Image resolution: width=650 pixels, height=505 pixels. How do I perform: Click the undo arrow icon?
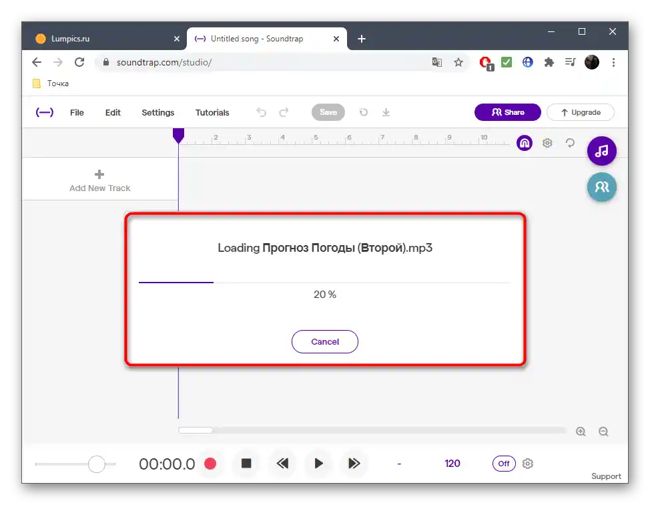(261, 112)
